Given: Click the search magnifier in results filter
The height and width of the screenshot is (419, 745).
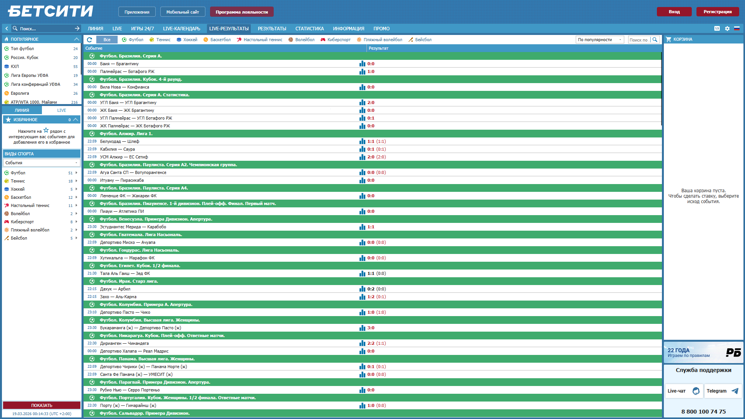Looking at the screenshot, I should tap(655, 40).
